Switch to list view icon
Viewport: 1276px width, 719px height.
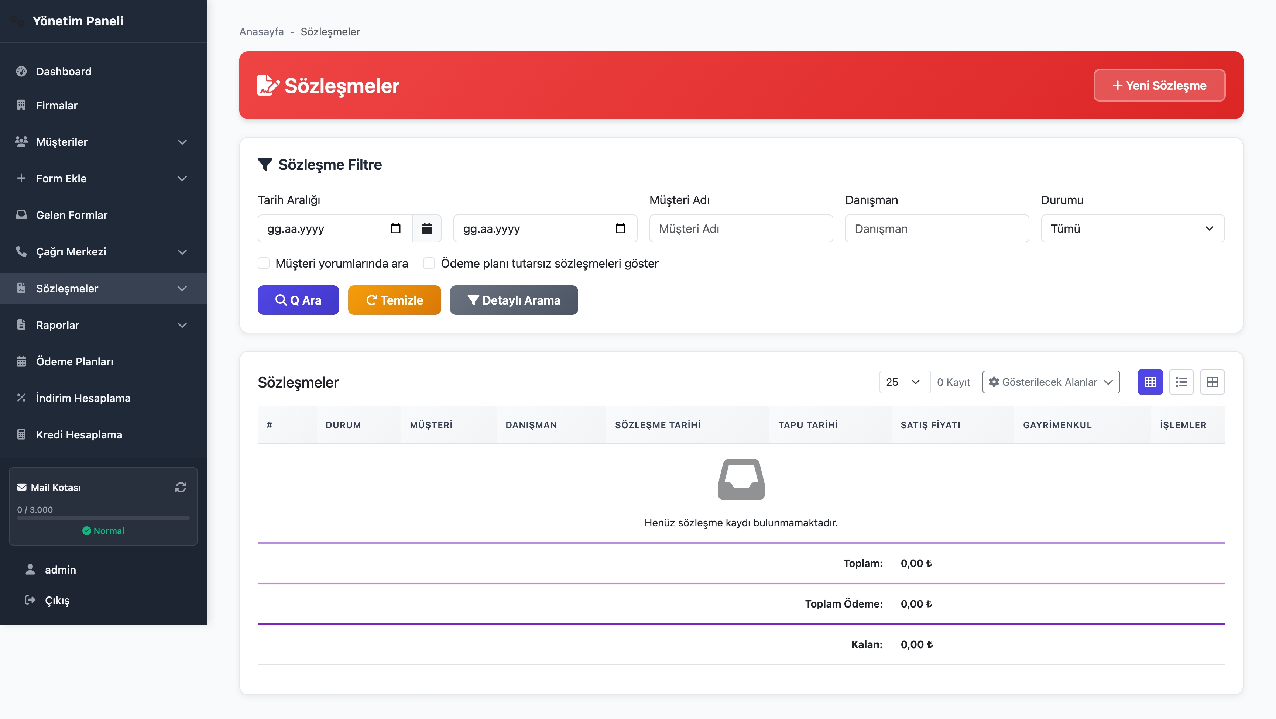(x=1181, y=382)
